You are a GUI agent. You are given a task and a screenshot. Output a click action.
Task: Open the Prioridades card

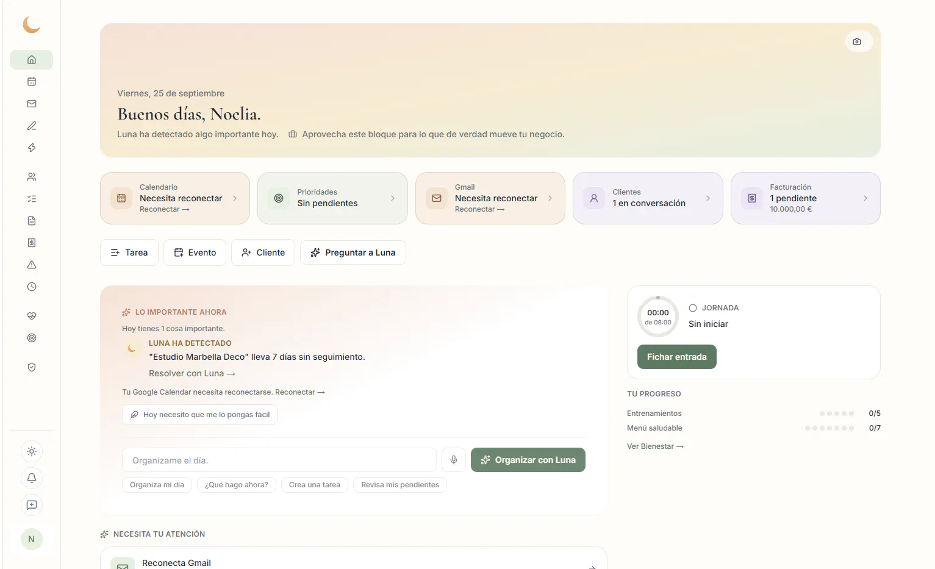click(332, 198)
